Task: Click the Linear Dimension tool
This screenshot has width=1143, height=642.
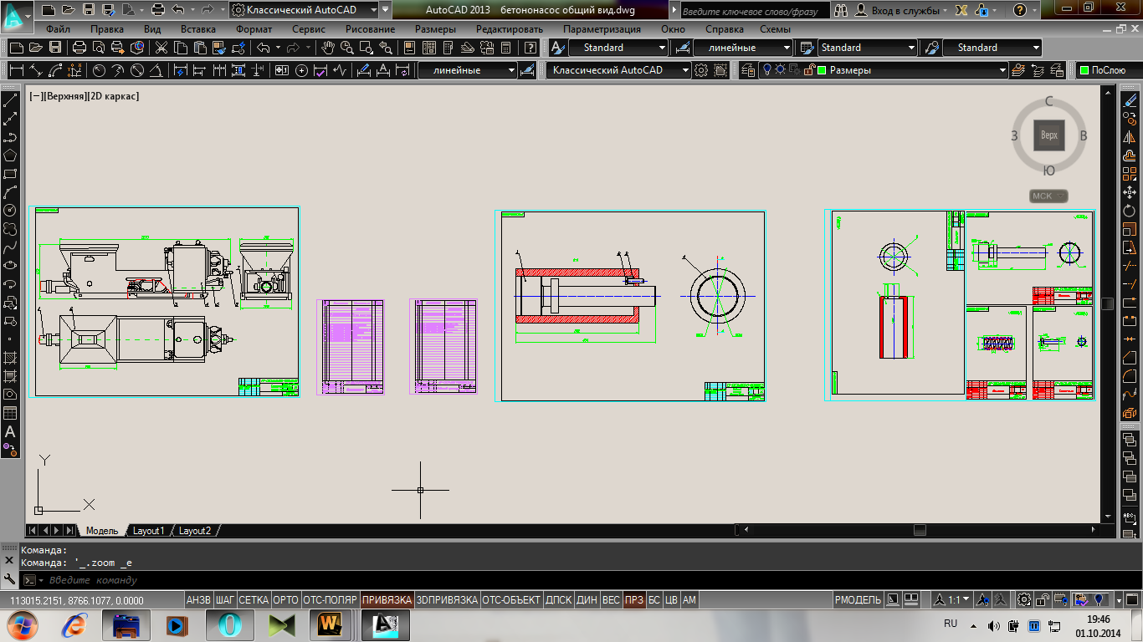Action: (15, 70)
